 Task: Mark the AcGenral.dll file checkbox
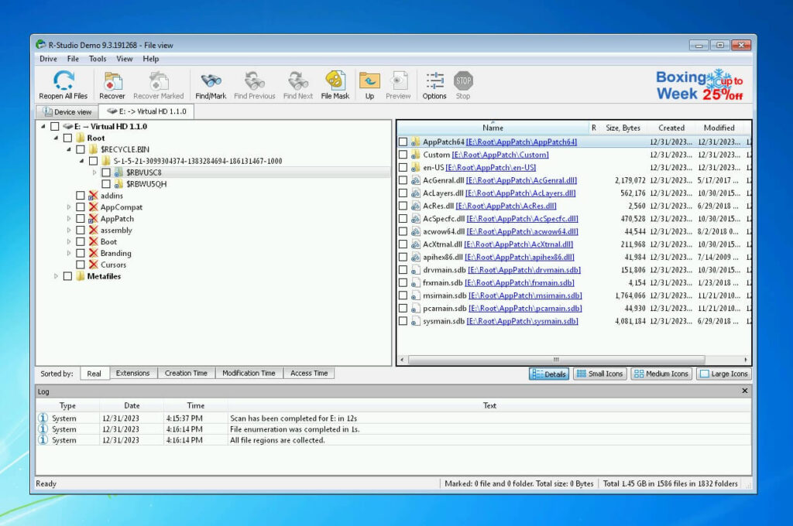click(403, 180)
